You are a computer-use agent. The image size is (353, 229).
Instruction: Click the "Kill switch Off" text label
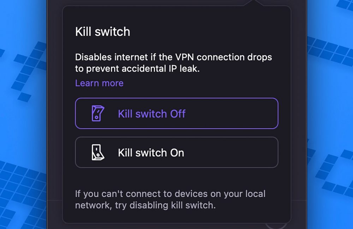151,114
